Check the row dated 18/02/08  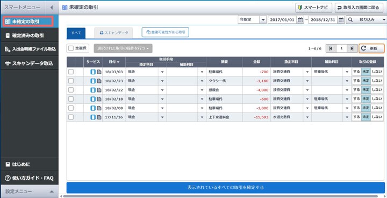coord(71,108)
